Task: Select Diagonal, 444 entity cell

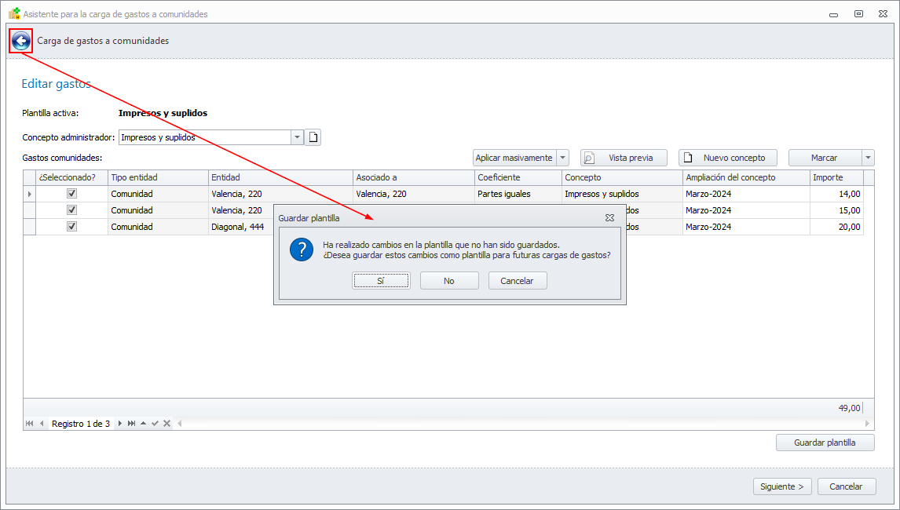Action: [x=240, y=227]
